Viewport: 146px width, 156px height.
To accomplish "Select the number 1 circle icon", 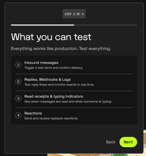I will pos(18,65).
